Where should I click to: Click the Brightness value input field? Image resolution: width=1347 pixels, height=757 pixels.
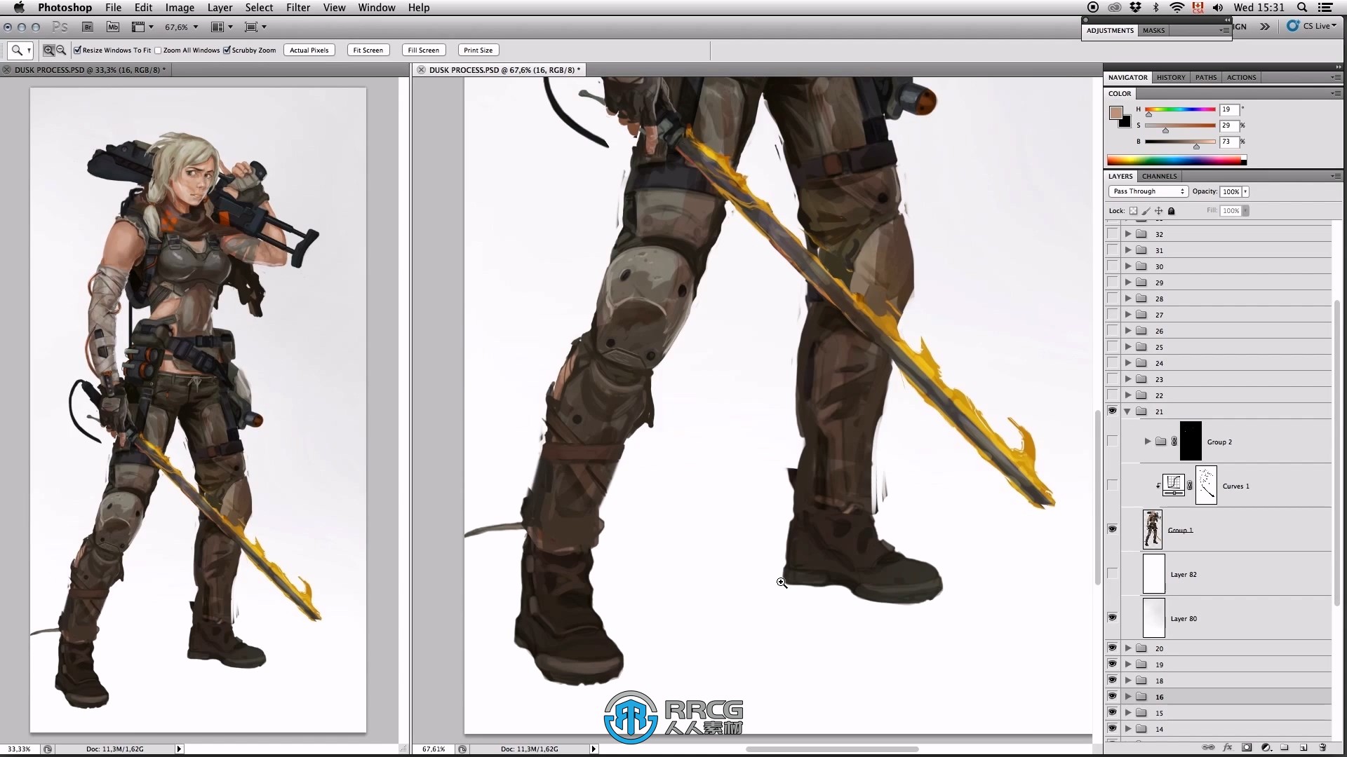pyautogui.click(x=1229, y=142)
